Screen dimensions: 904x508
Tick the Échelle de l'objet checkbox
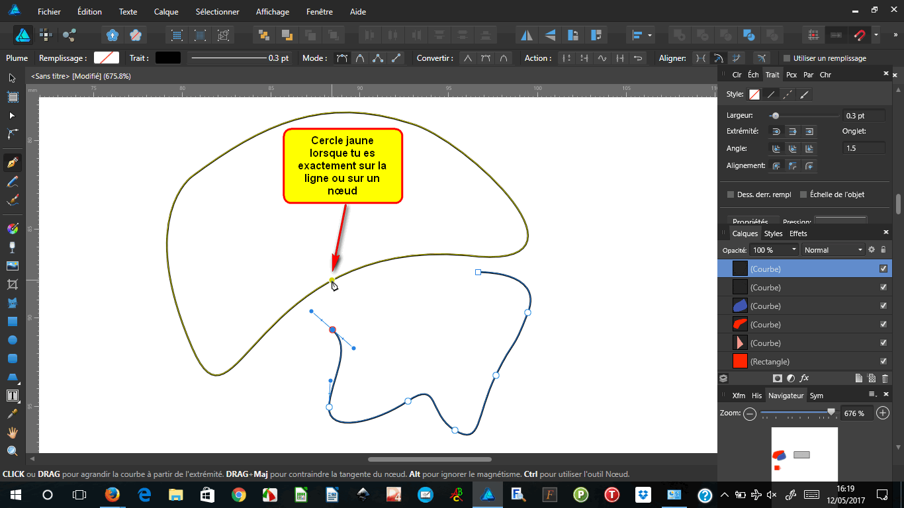[x=803, y=194]
